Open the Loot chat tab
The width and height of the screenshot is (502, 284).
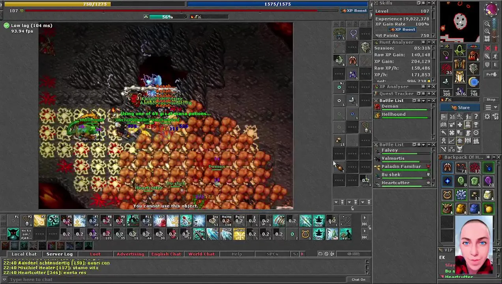pos(95,254)
